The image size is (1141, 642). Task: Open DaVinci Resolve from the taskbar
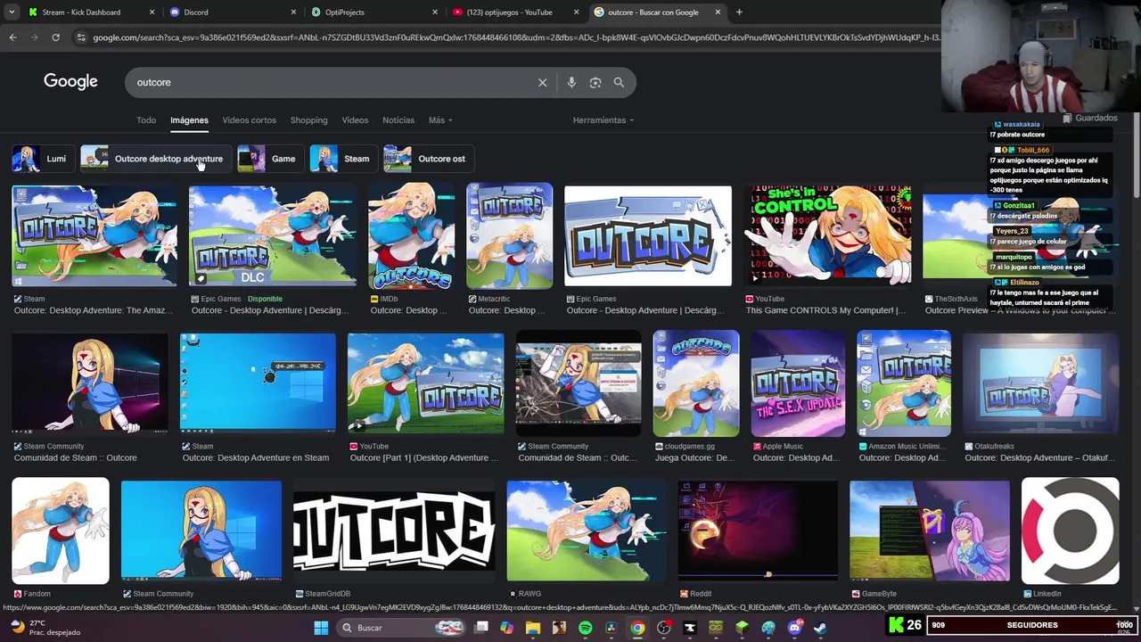pyautogui.click(x=612, y=628)
